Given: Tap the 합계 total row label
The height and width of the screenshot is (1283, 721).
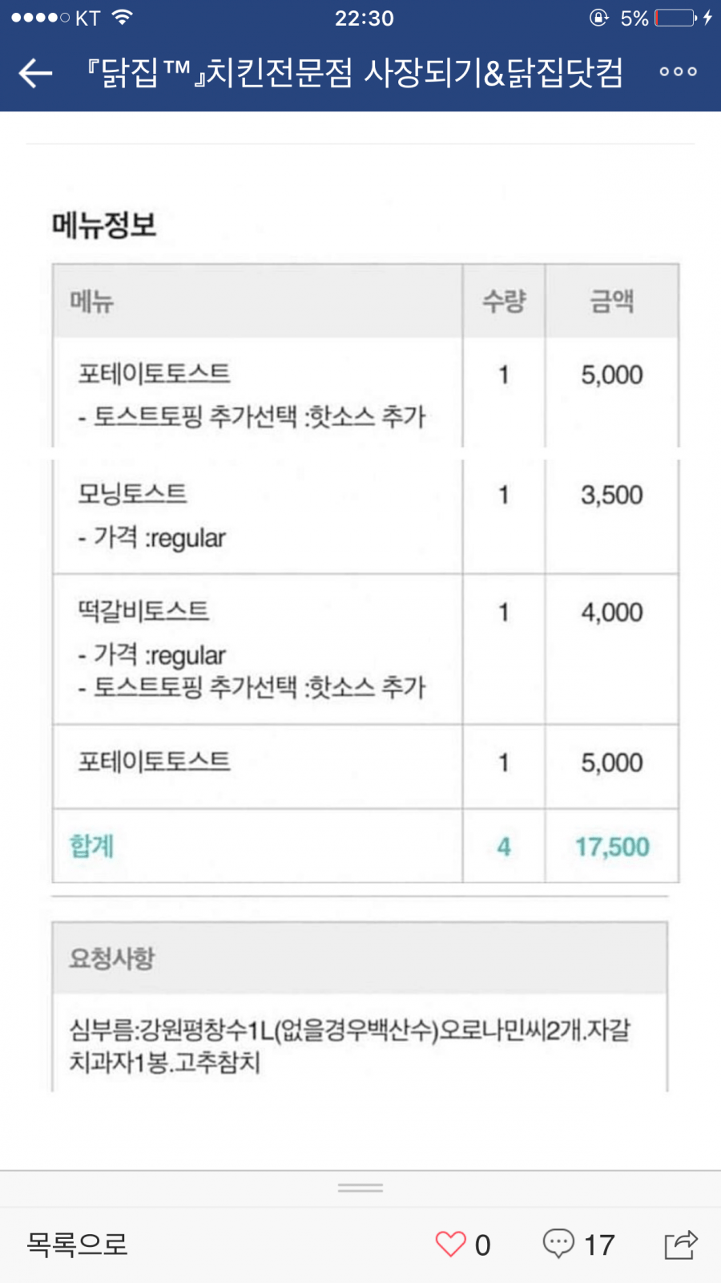Looking at the screenshot, I should 92,846.
